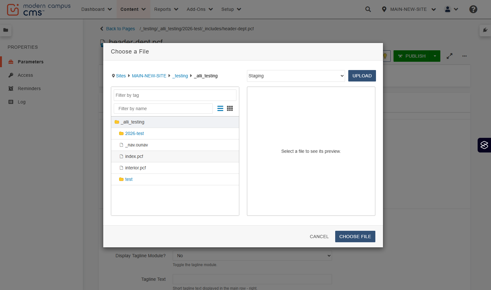Open the more options ellipsis icon
This screenshot has height=290, width=491.
tap(465, 56)
